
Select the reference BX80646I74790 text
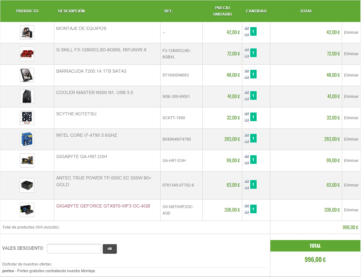pyautogui.click(x=177, y=139)
